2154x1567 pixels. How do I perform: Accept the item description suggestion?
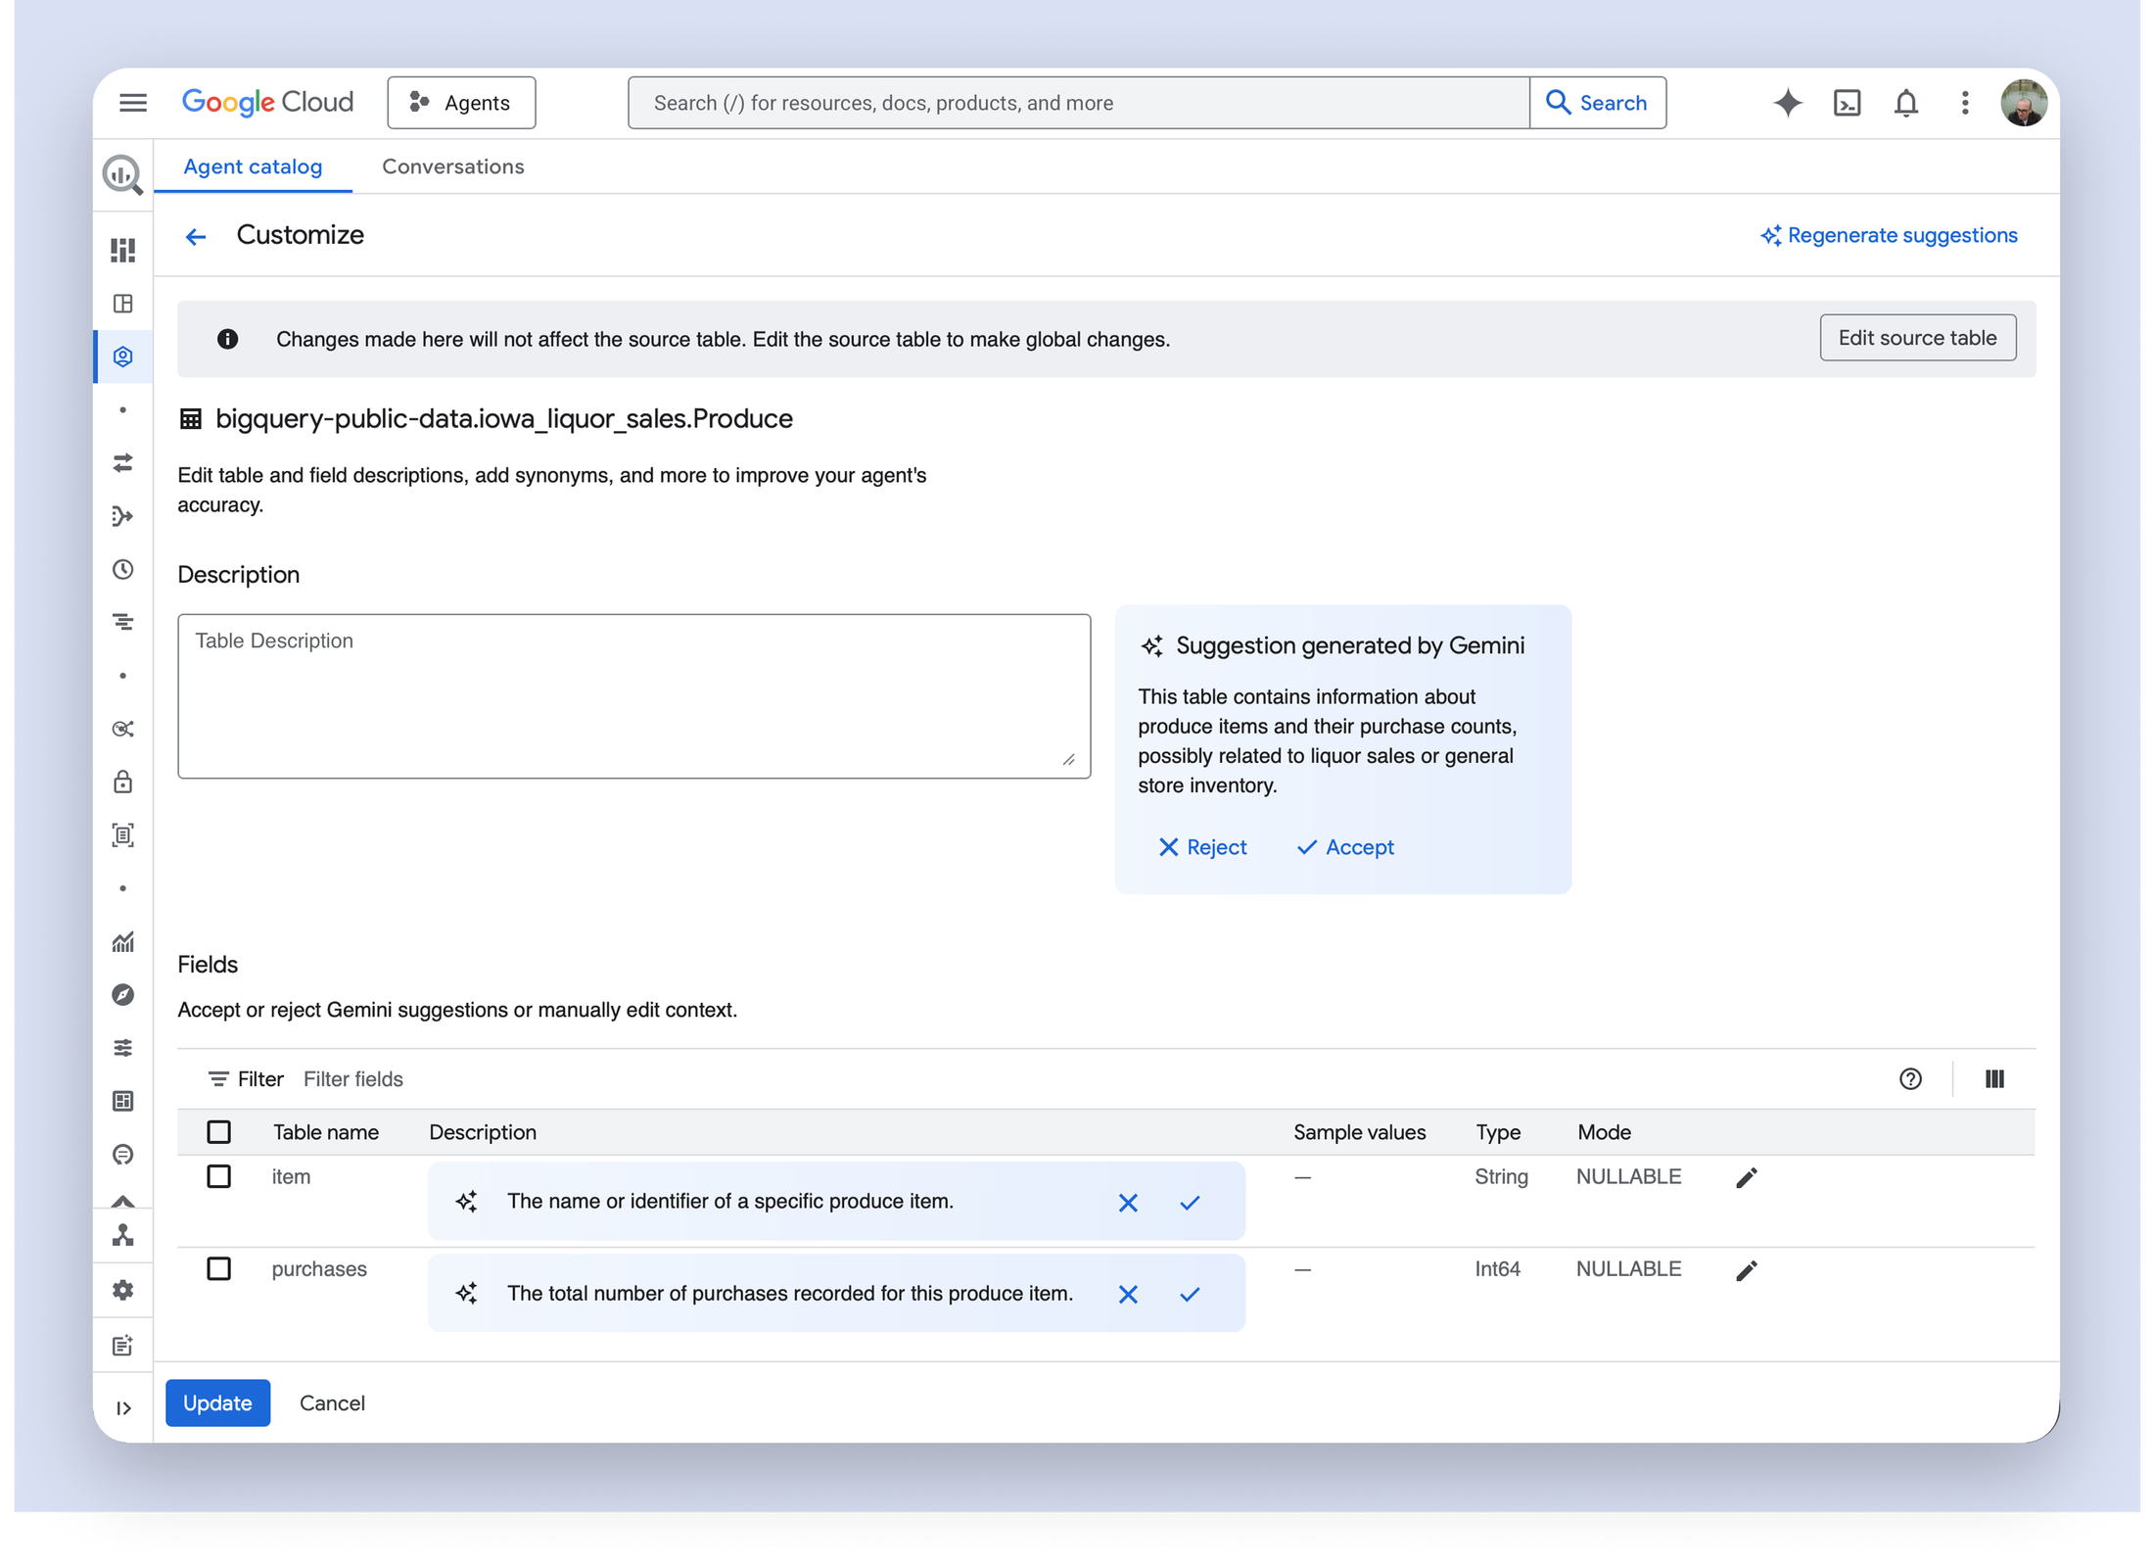(x=1190, y=1203)
